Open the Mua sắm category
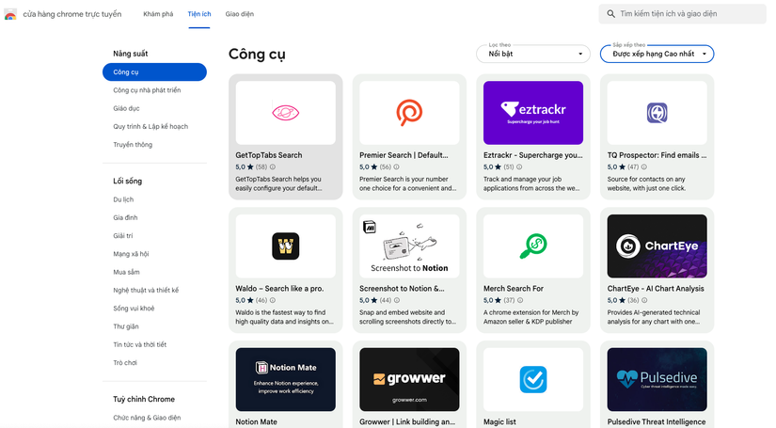Image resolution: width=776 pixels, height=428 pixels. pyautogui.click(x=126, y=272)
